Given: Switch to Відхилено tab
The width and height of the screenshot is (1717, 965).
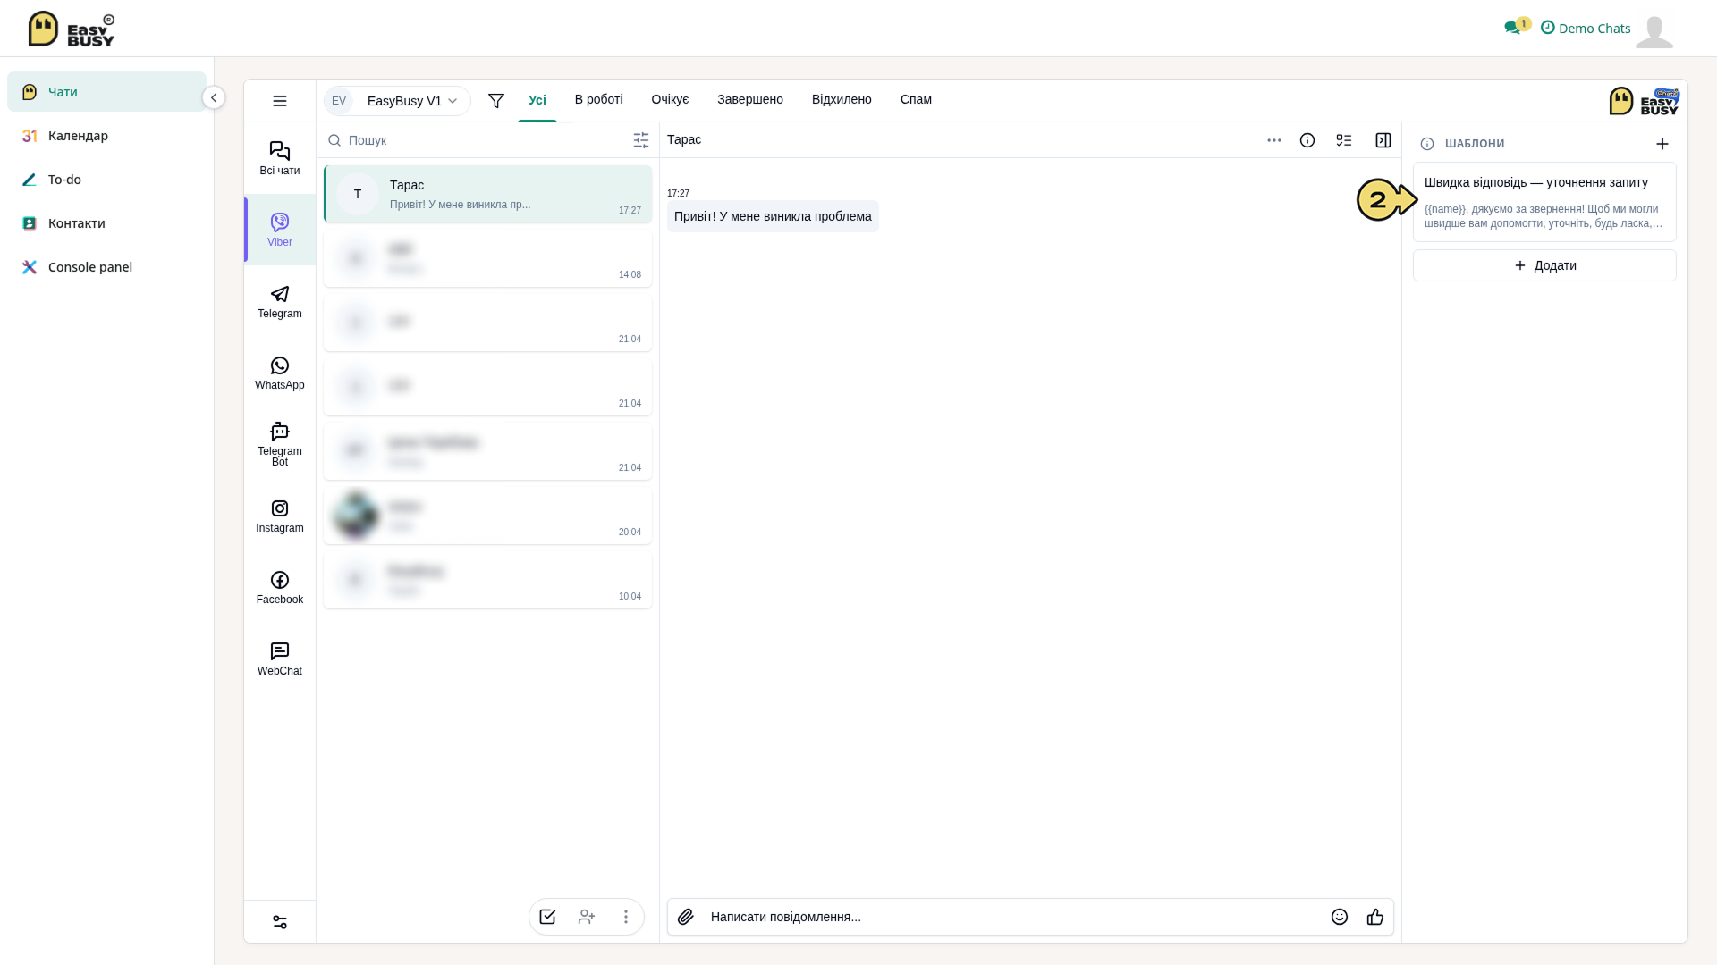Looking at the screenshot, I should 842,99.
